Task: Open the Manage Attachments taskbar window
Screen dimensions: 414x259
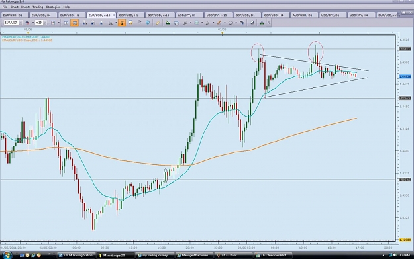Action: (194, 255)
